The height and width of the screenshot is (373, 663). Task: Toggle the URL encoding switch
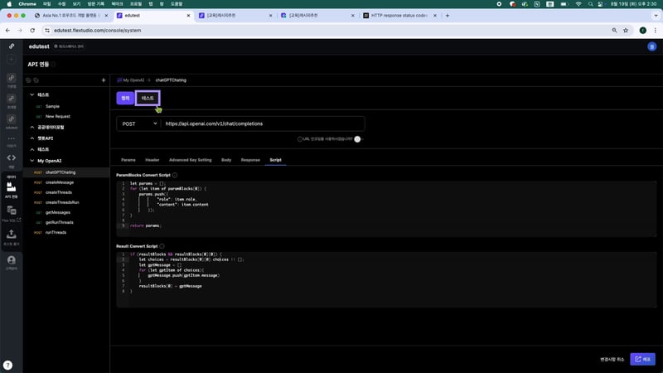click(x=358, y=139)
